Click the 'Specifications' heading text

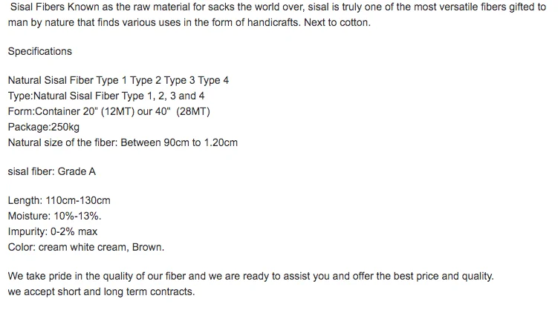coord(39,51)
